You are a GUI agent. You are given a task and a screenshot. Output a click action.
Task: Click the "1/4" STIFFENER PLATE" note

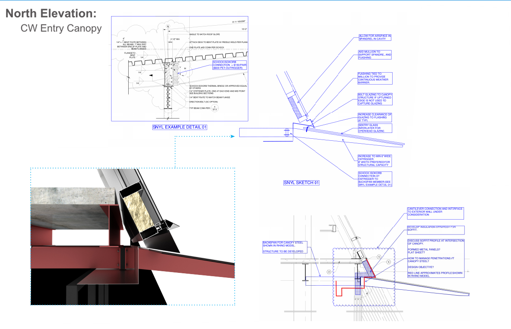(218, 92)
